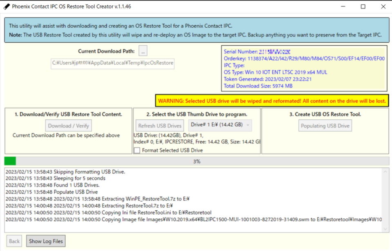The height and width of the screenshot is (251, 392).
Task: Click the yellow WARNING banner text
Action: pos(272,101)
